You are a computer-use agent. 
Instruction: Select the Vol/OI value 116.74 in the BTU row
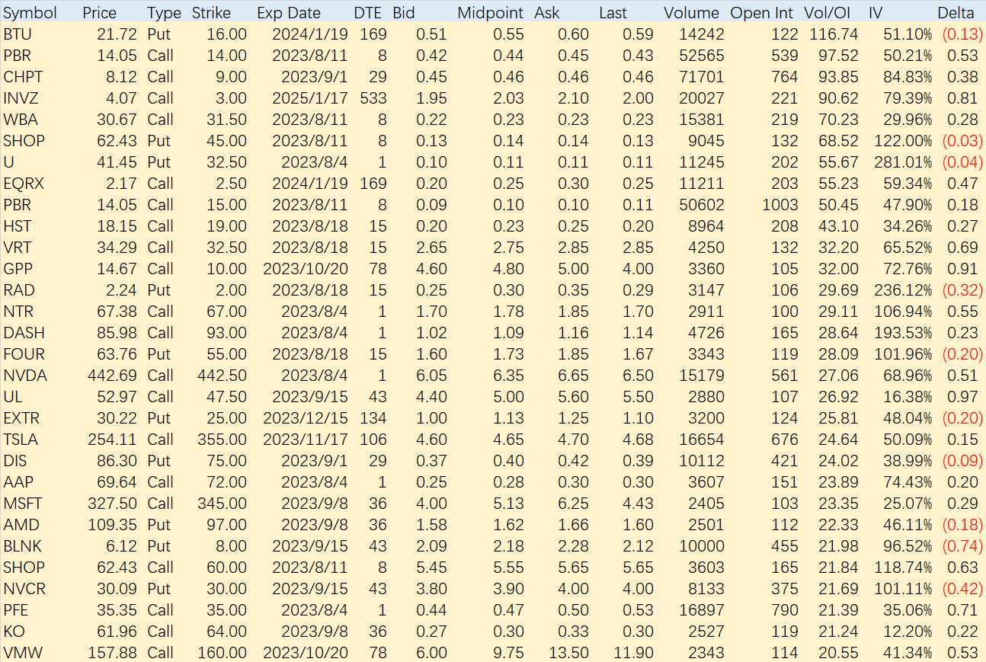[x=833, y=34]
